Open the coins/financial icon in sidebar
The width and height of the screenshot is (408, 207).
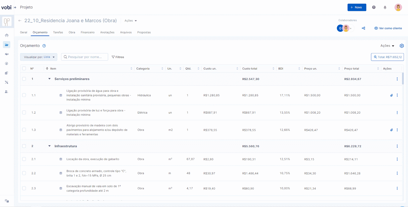[x=7, y=73]
